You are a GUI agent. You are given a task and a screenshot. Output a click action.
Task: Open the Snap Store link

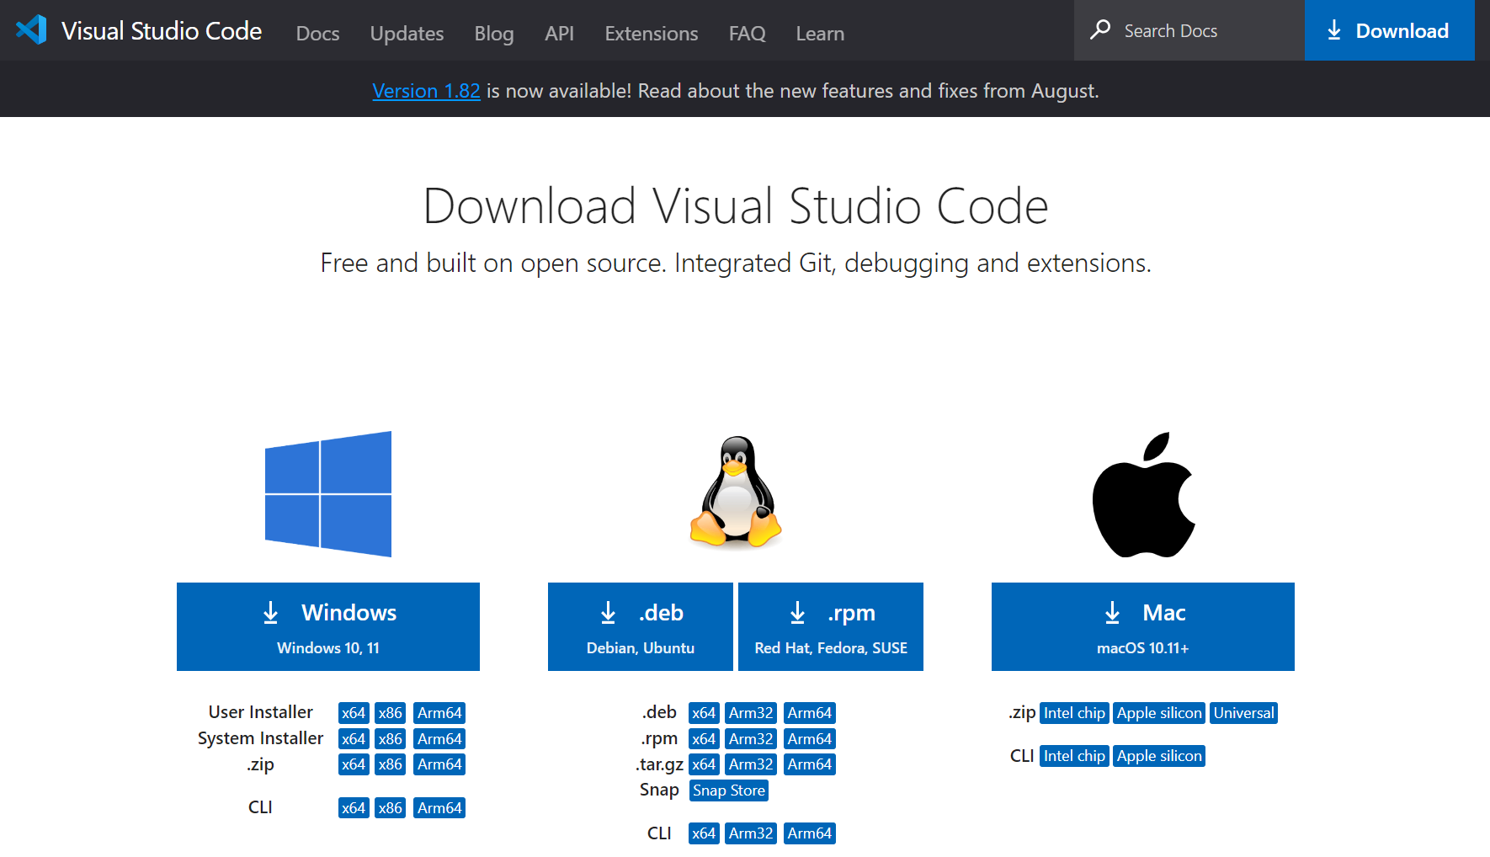pyautogui.click(x=729, y=790)
